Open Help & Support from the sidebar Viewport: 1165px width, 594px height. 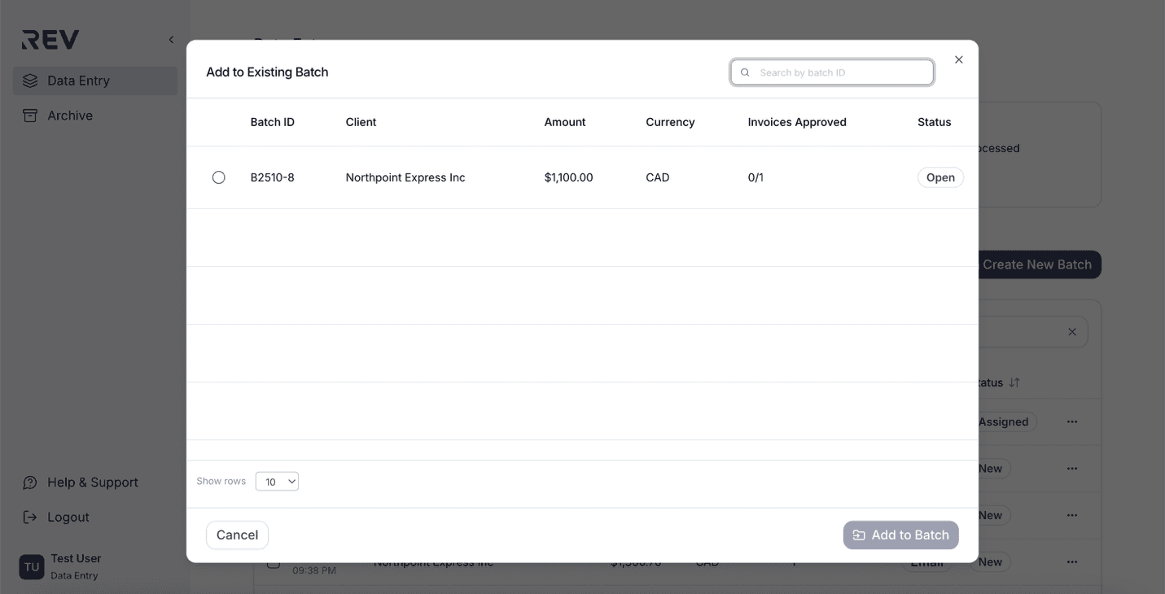pyautogui.click(x=92, y=482)
